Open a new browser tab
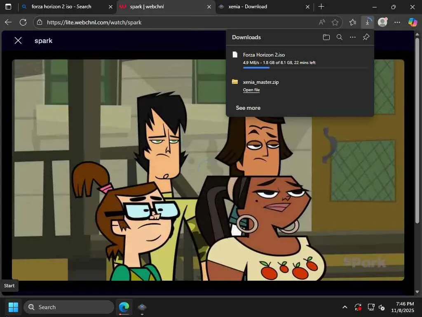422x317 pixels. click(321, 7)
